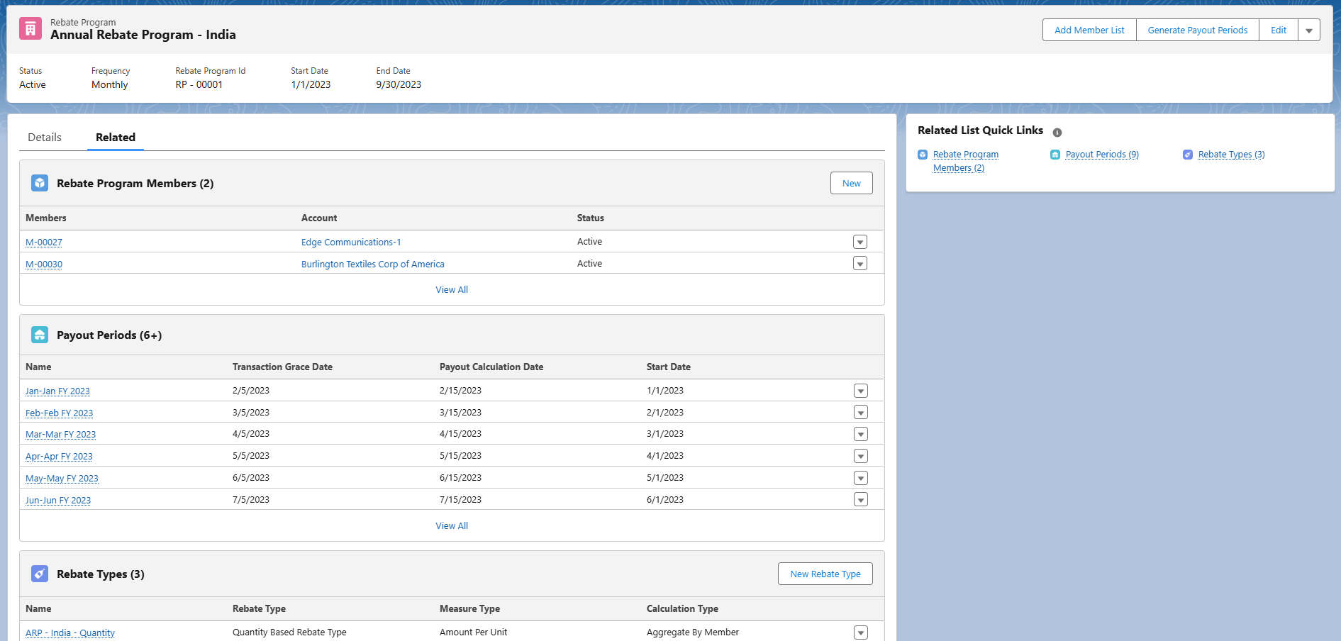Switch to the Details tab
Viewport: 1341px width, 641px height.
point(45,138)
